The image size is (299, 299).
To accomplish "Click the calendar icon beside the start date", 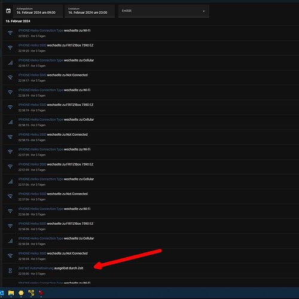I will coord(8,11).
